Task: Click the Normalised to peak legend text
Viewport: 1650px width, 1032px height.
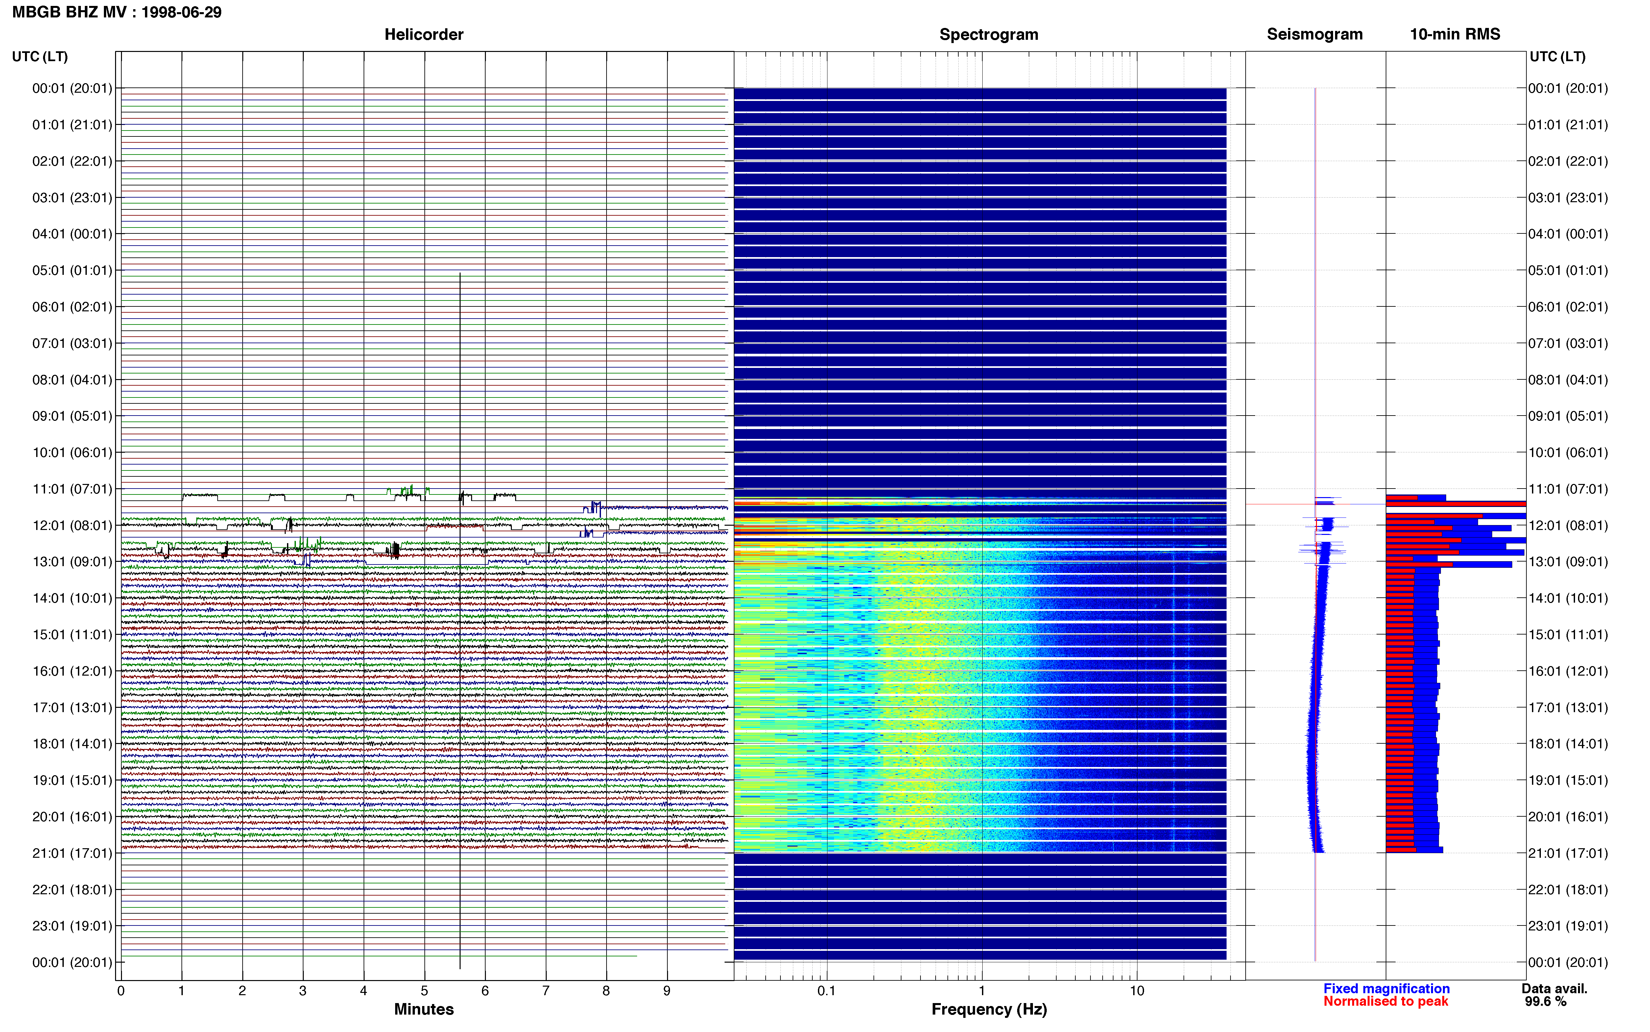Action: pos(1386,1001)
